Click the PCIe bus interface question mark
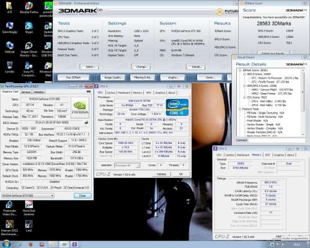 [x=88, y=135]
